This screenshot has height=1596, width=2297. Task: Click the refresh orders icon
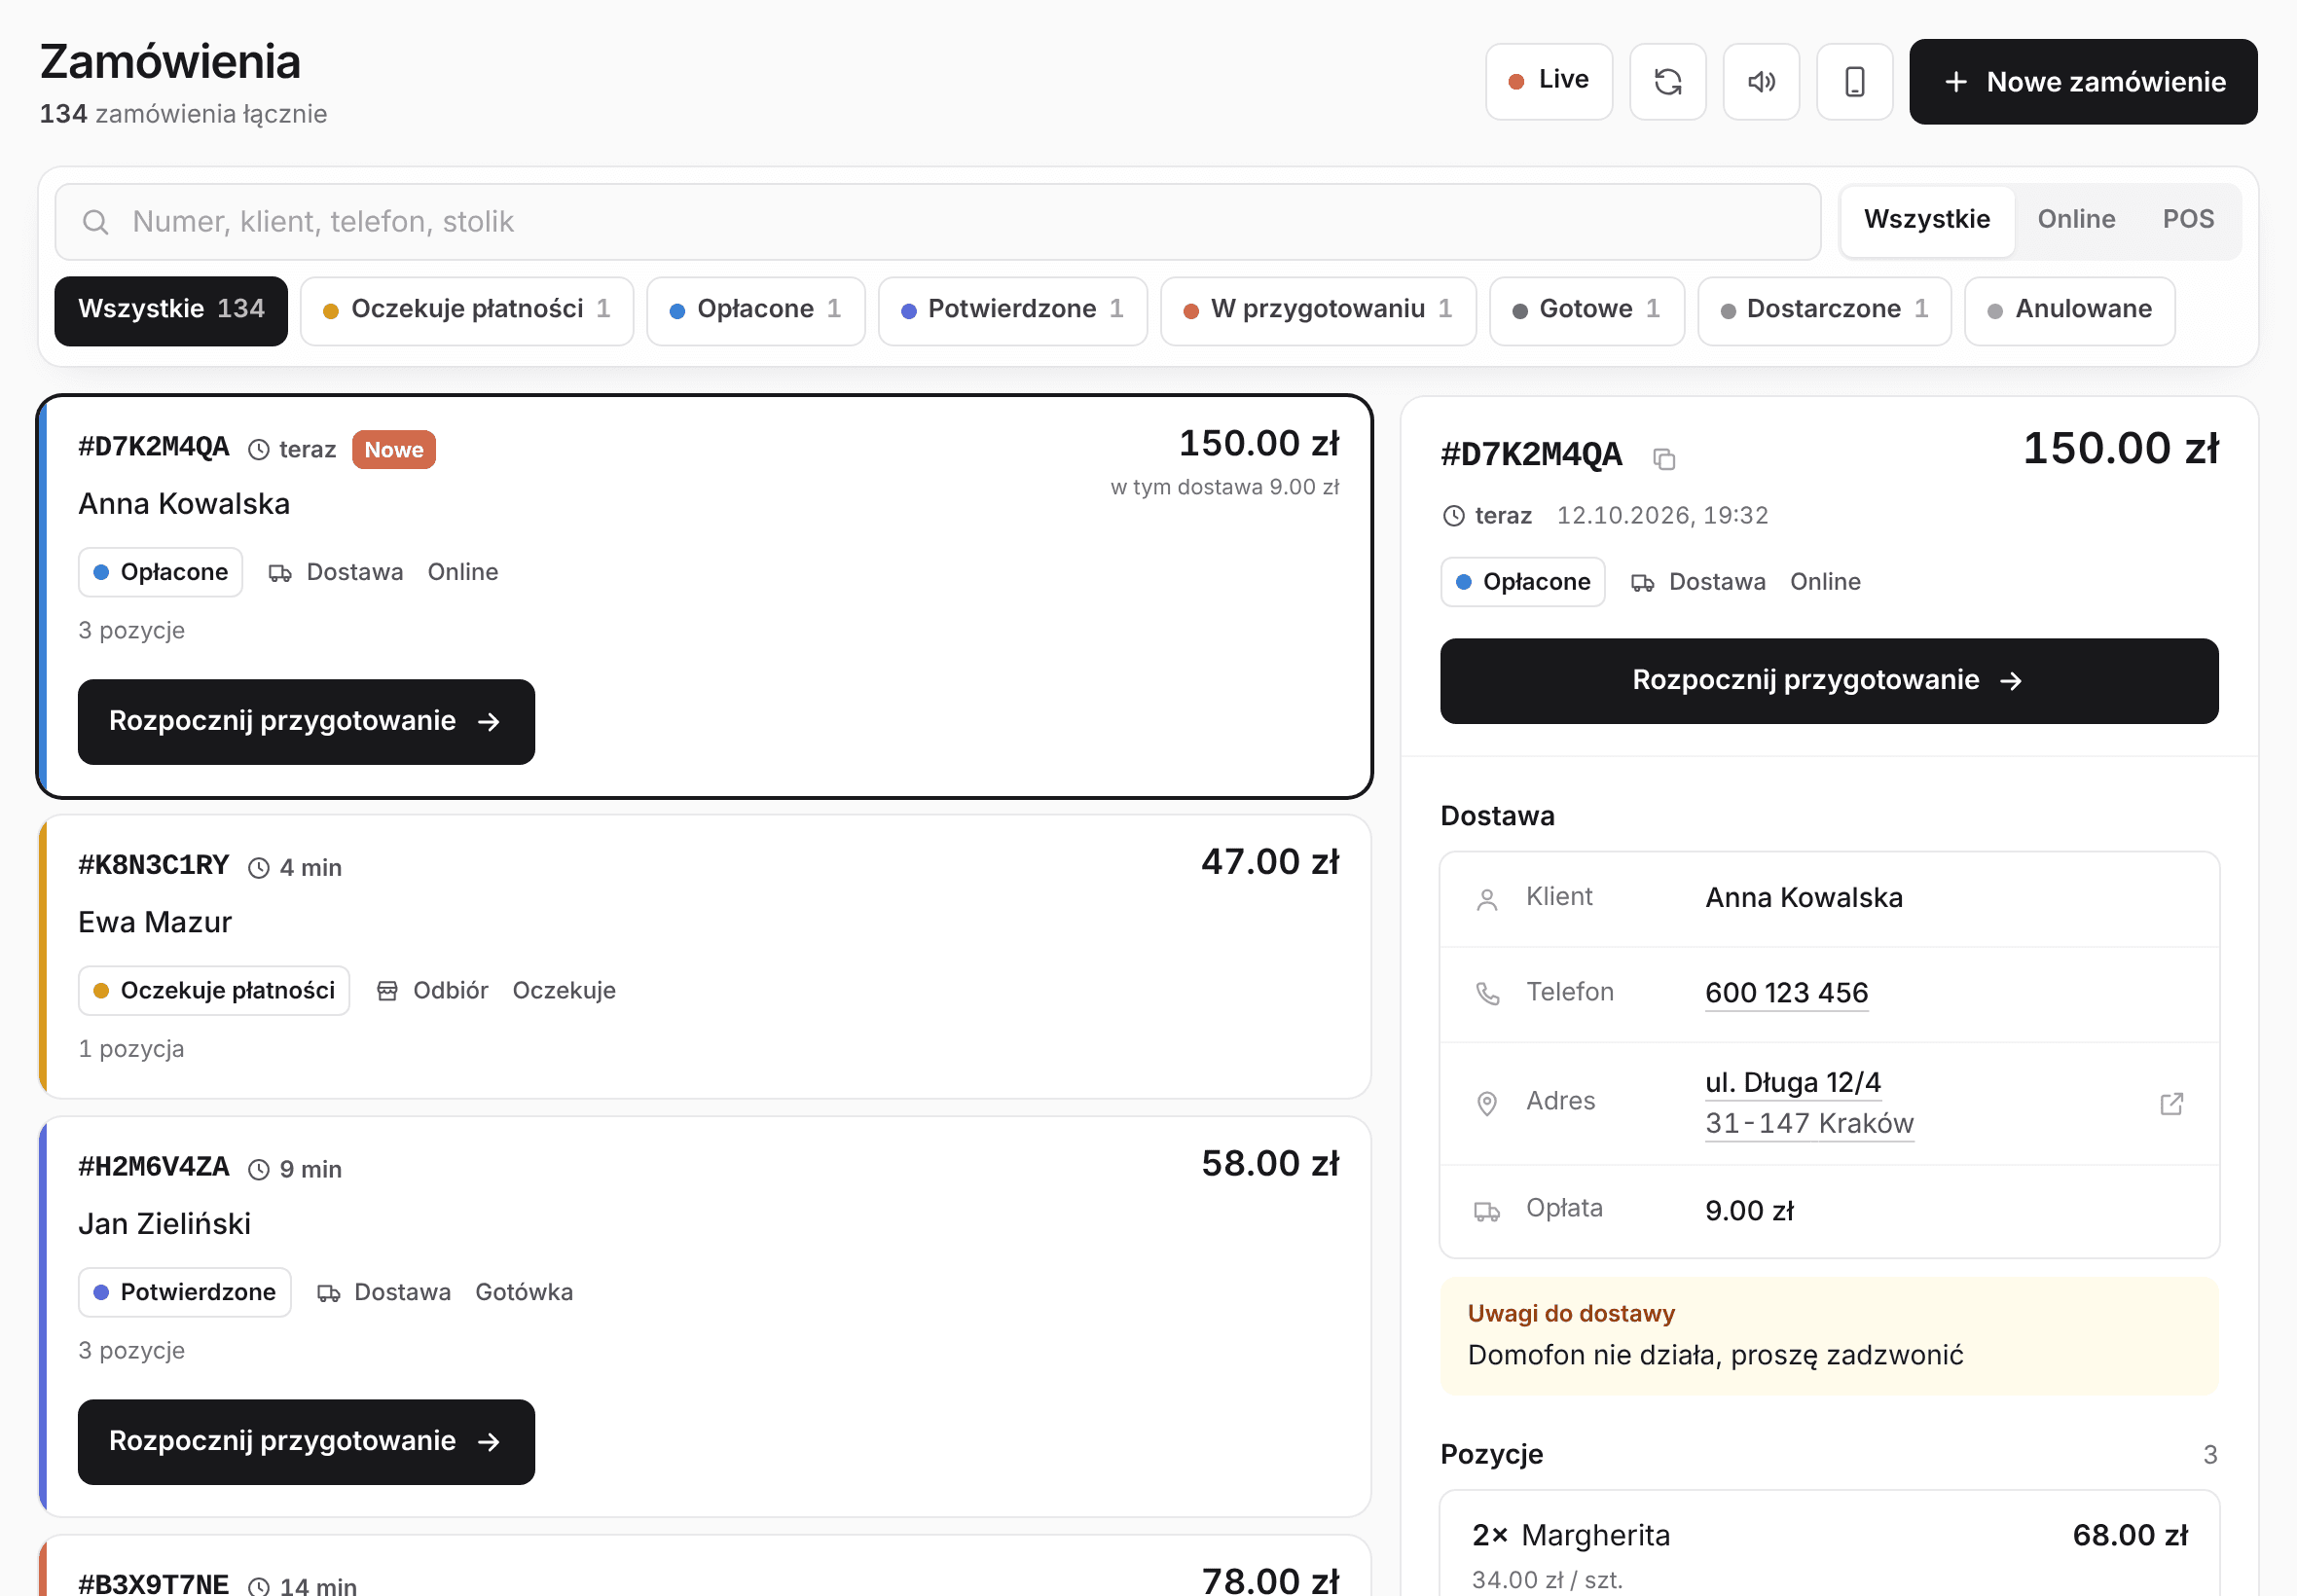pyautogui.click(x=1667, y=82)
